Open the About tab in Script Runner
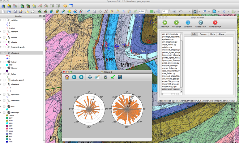Screen dimensions: 239x143 221,34
